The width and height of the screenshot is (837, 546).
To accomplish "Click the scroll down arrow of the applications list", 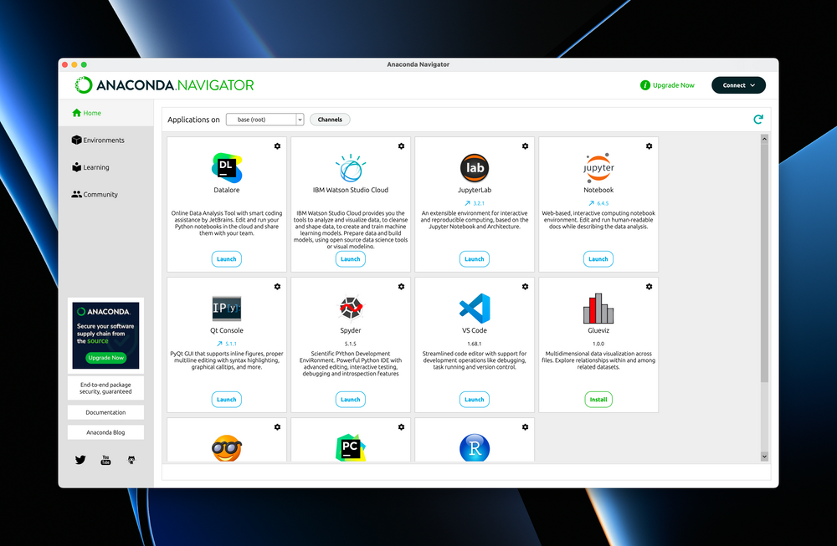I will (x=764, y=456).
